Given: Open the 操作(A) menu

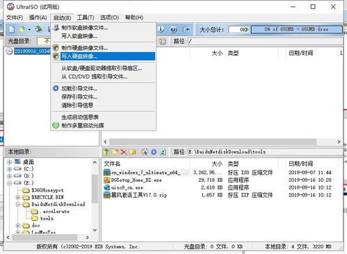Looking at the screenshot, I should point(38,17).
